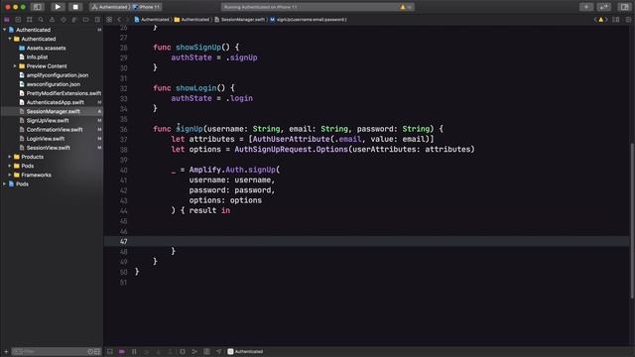The width and height of the screenshot is (635, 357).
Task: Show the Symbol navigator
Action: coord(29,20)
